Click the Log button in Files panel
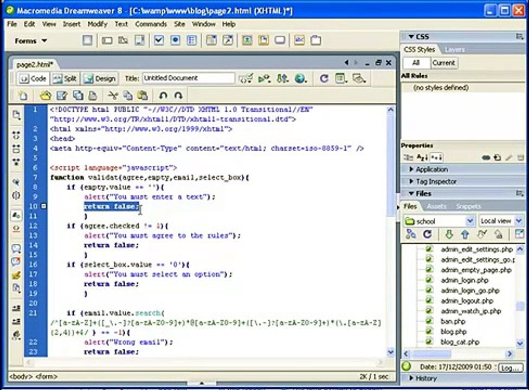Viewport: 529px width, 390px height. pyautogui.click(x=510, y=368)
